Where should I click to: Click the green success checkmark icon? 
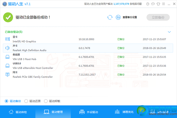pyautogui.click(x=8, y=17)
